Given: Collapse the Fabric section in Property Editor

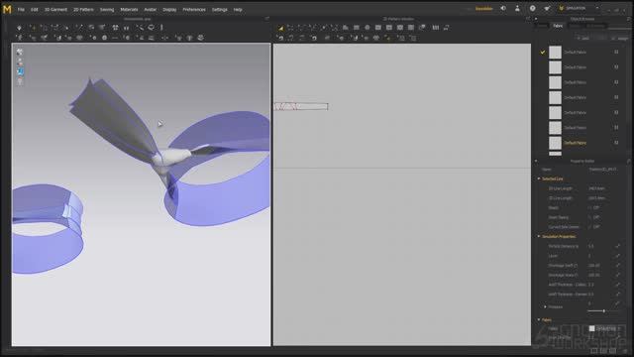Looking at the screenshot, I should tap(539, 319).
